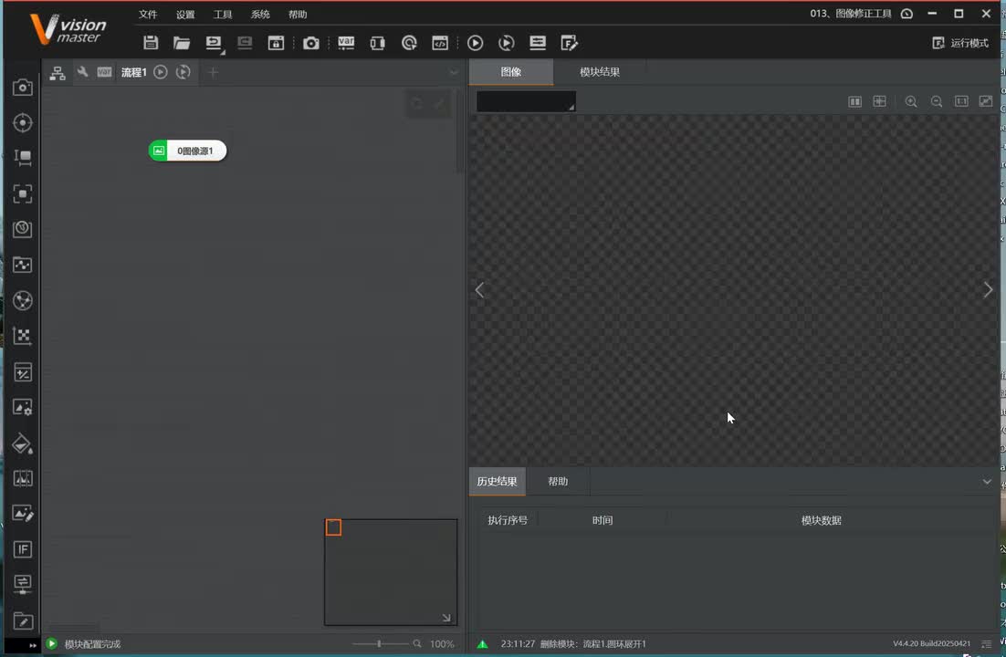This screenshot has width=1006, height=657.
Task: Open the 工具 menu
Action: 223,14
